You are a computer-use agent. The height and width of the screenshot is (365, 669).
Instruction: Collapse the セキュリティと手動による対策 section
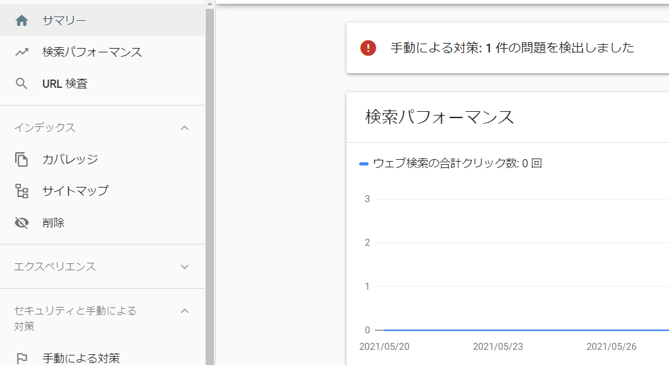(x=184, y=311)
